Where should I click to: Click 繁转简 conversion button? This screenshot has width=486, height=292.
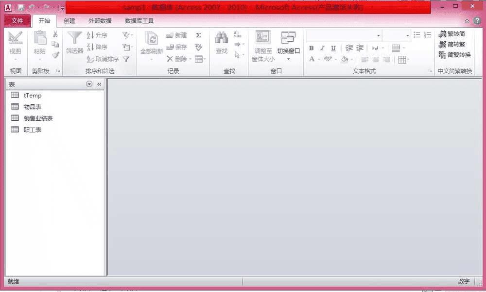[x=452, y=34]
